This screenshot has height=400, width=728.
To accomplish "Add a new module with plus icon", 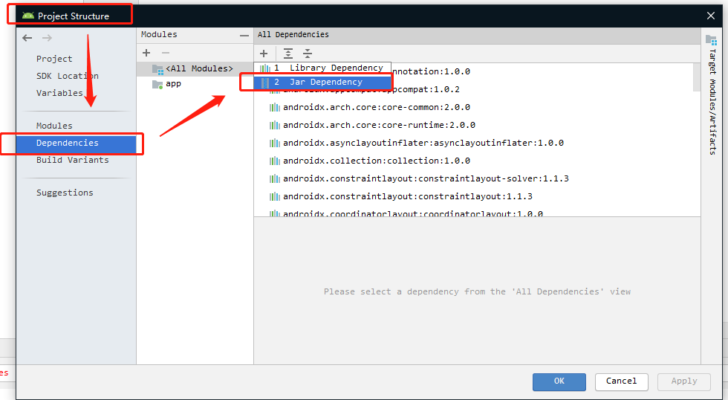I will [x=146, y=53].
